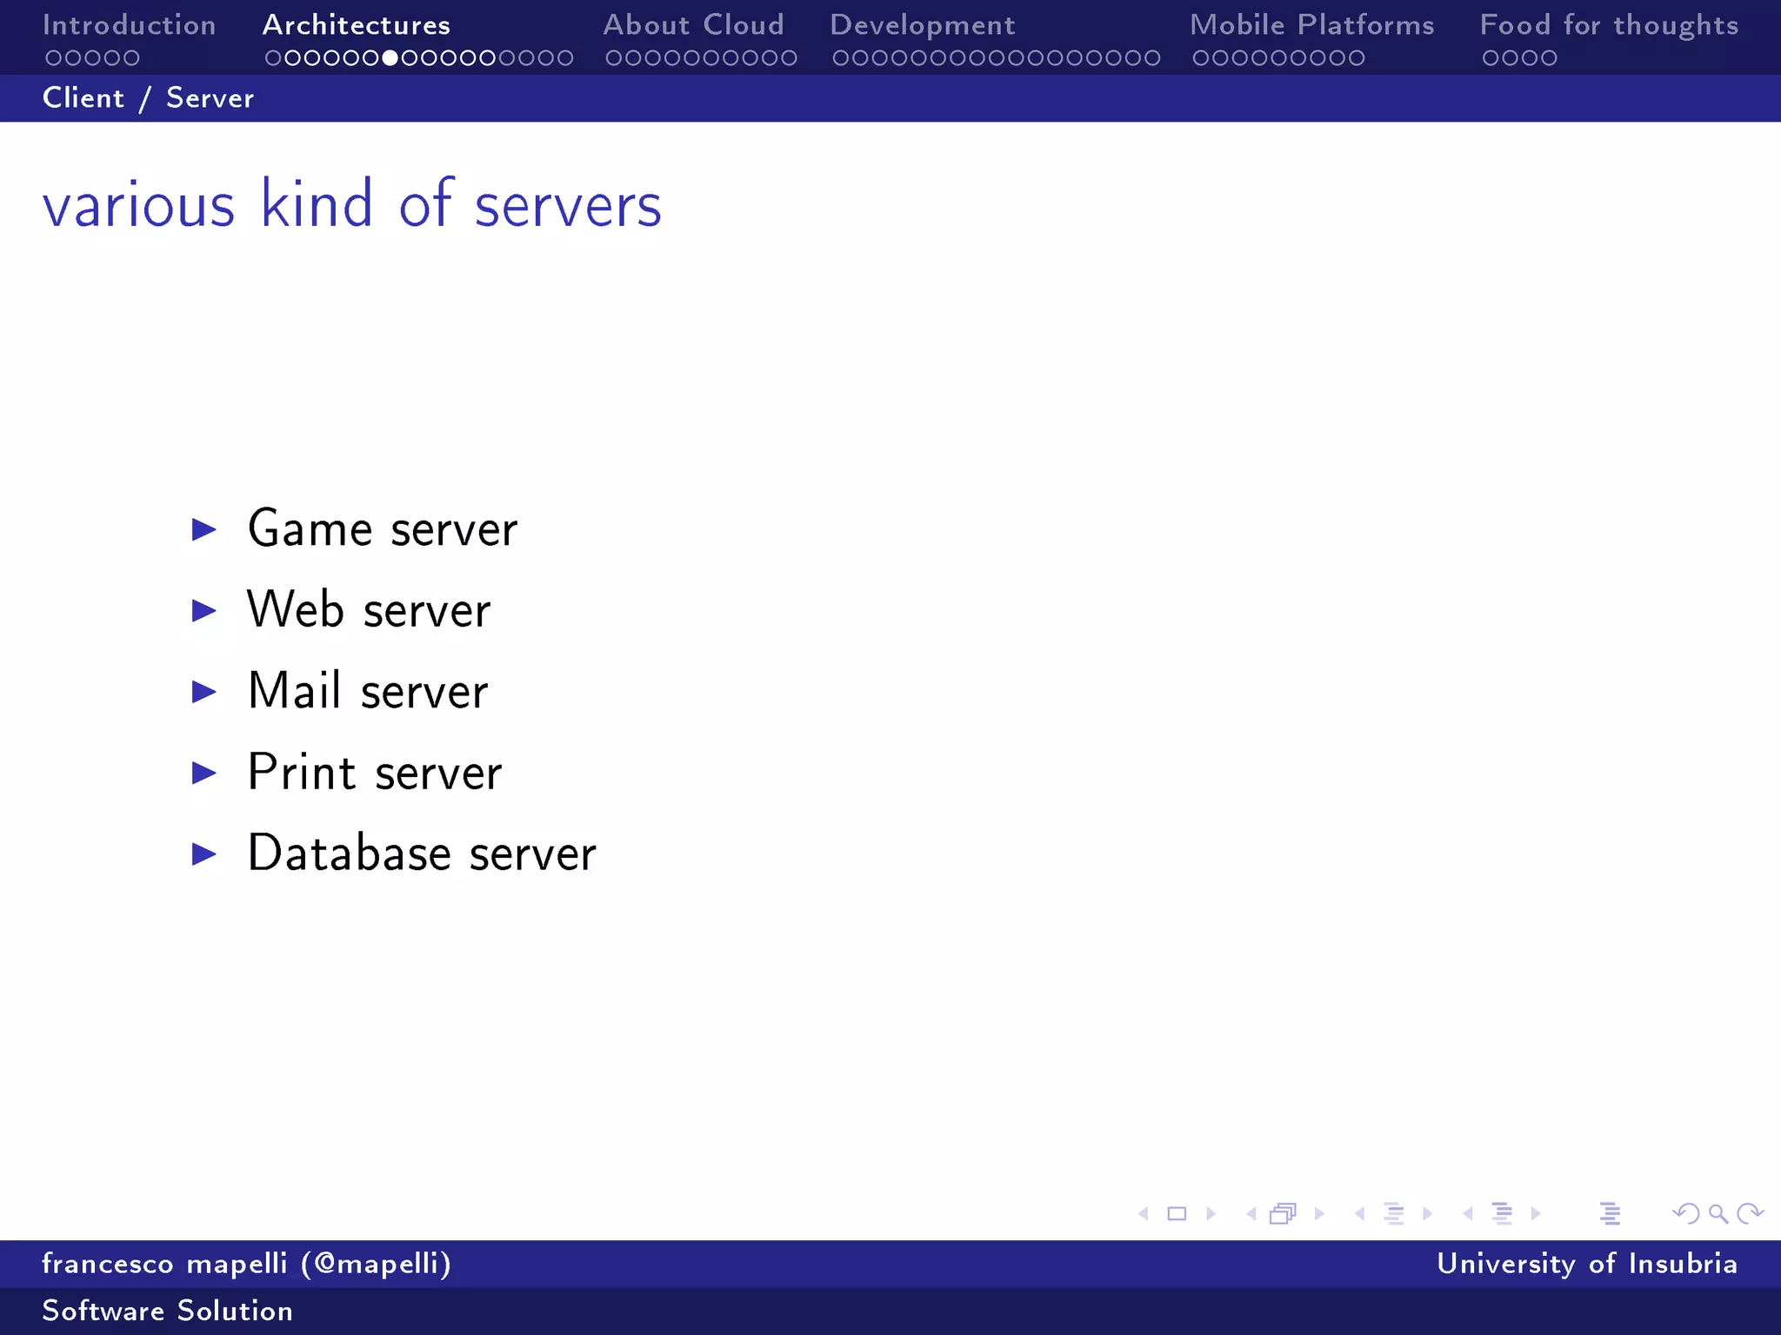
Task: Click the 'University of Insubria' footer text
Action: point(1587,1264)
